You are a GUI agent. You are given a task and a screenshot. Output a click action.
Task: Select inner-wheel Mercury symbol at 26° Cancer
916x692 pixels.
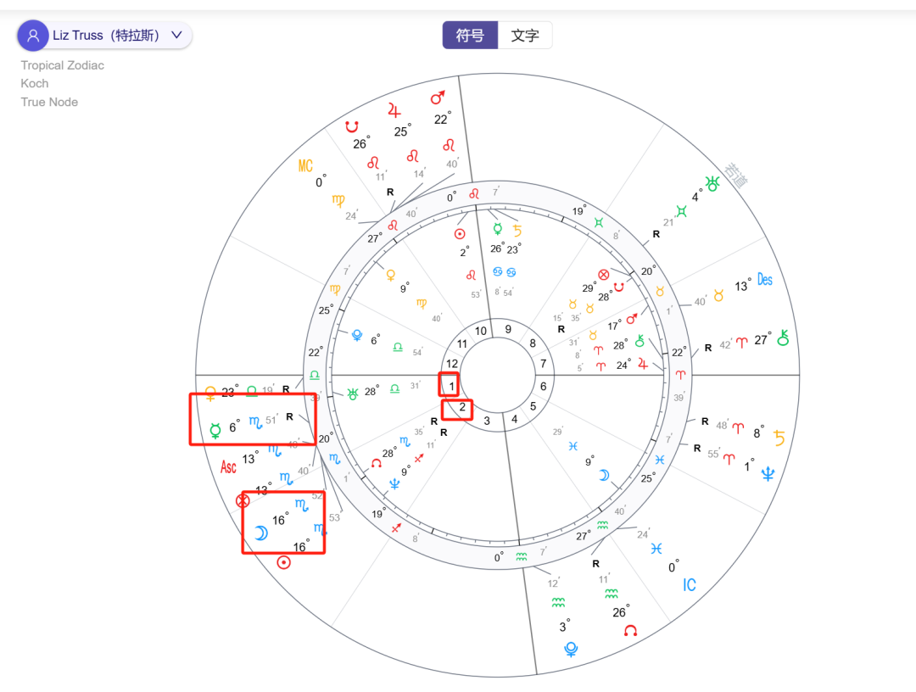[x=497, y=228]
